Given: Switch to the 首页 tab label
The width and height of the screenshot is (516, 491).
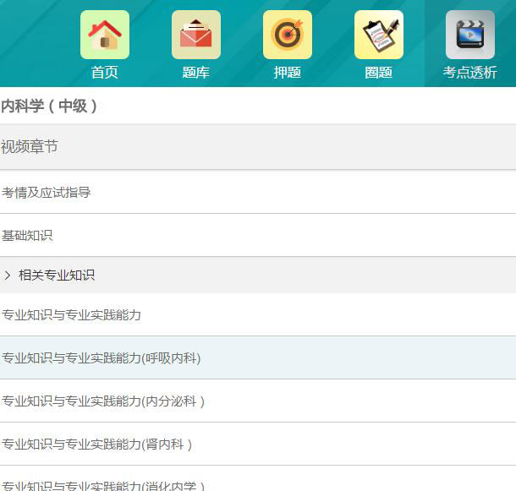Looking at the screenshot, I should 105,73.
